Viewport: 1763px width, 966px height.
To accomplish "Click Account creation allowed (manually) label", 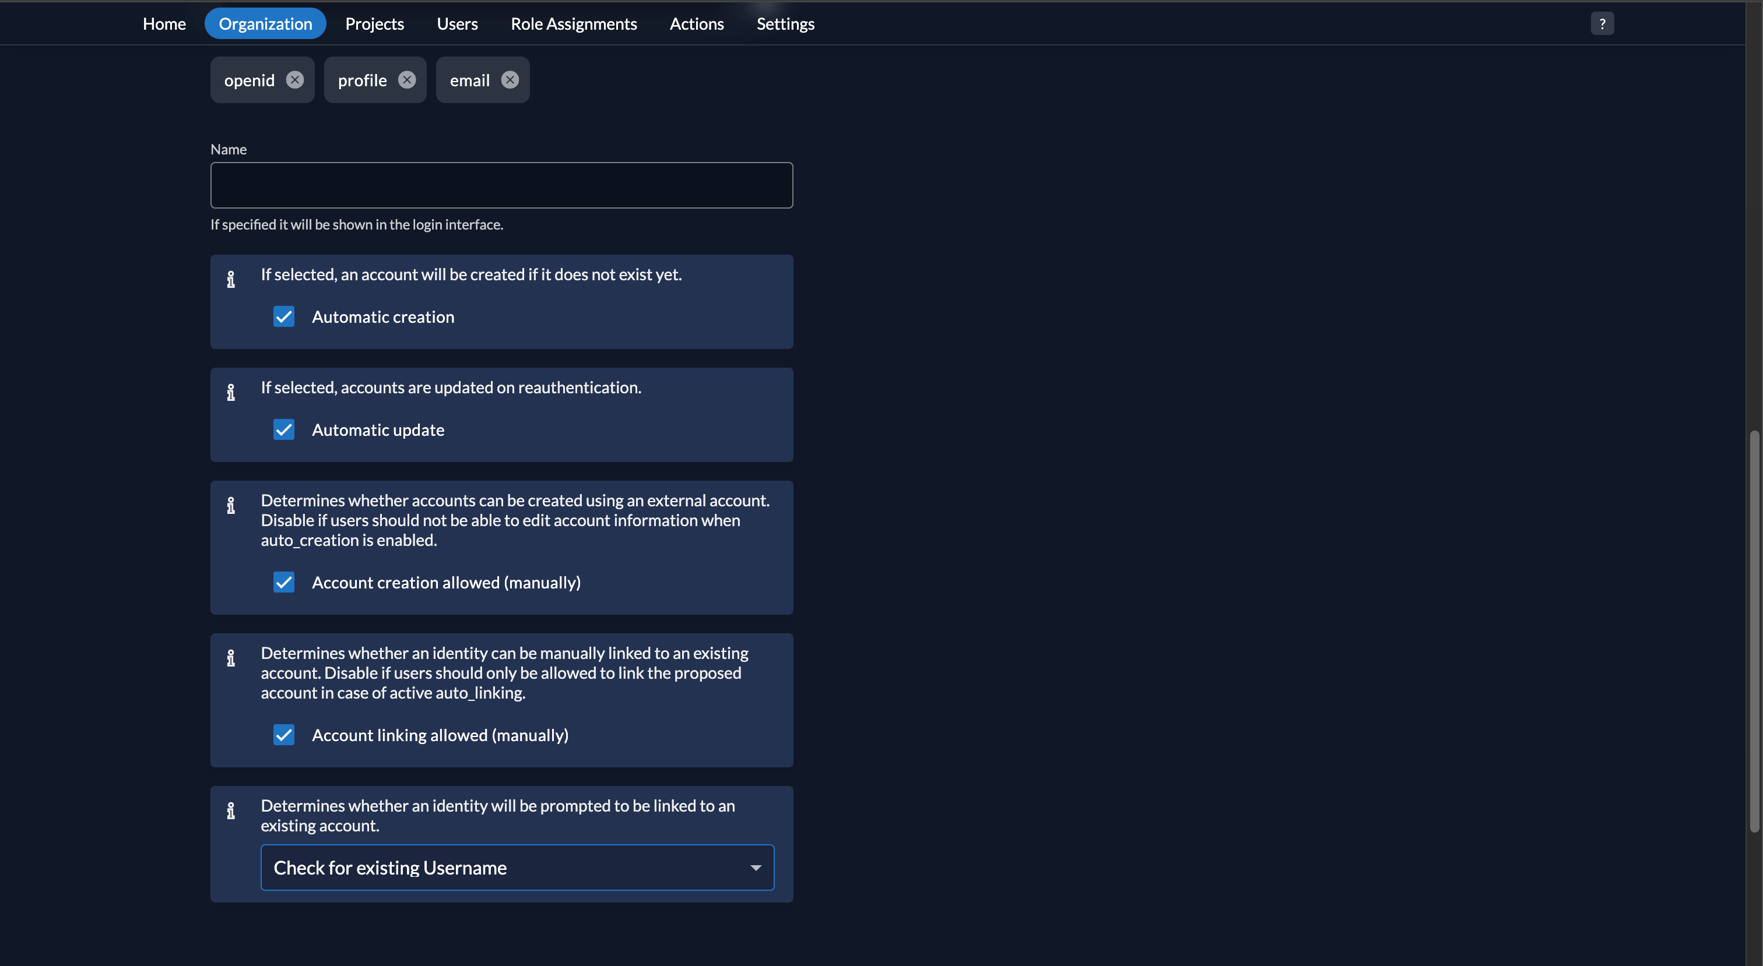I will tap(446, 582).
